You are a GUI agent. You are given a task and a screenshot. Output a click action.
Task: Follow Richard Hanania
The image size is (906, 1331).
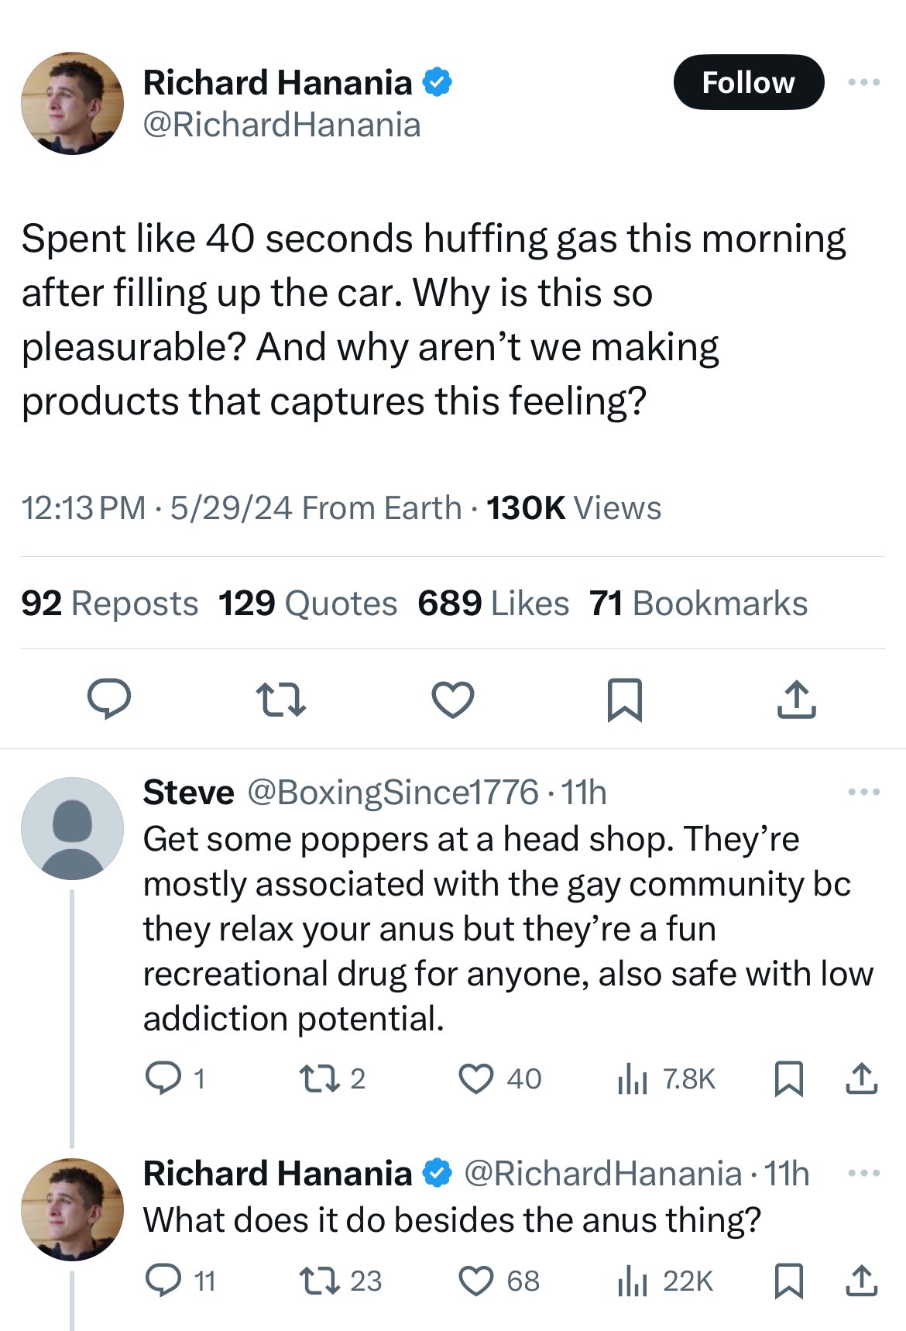[x=748, y=82]
